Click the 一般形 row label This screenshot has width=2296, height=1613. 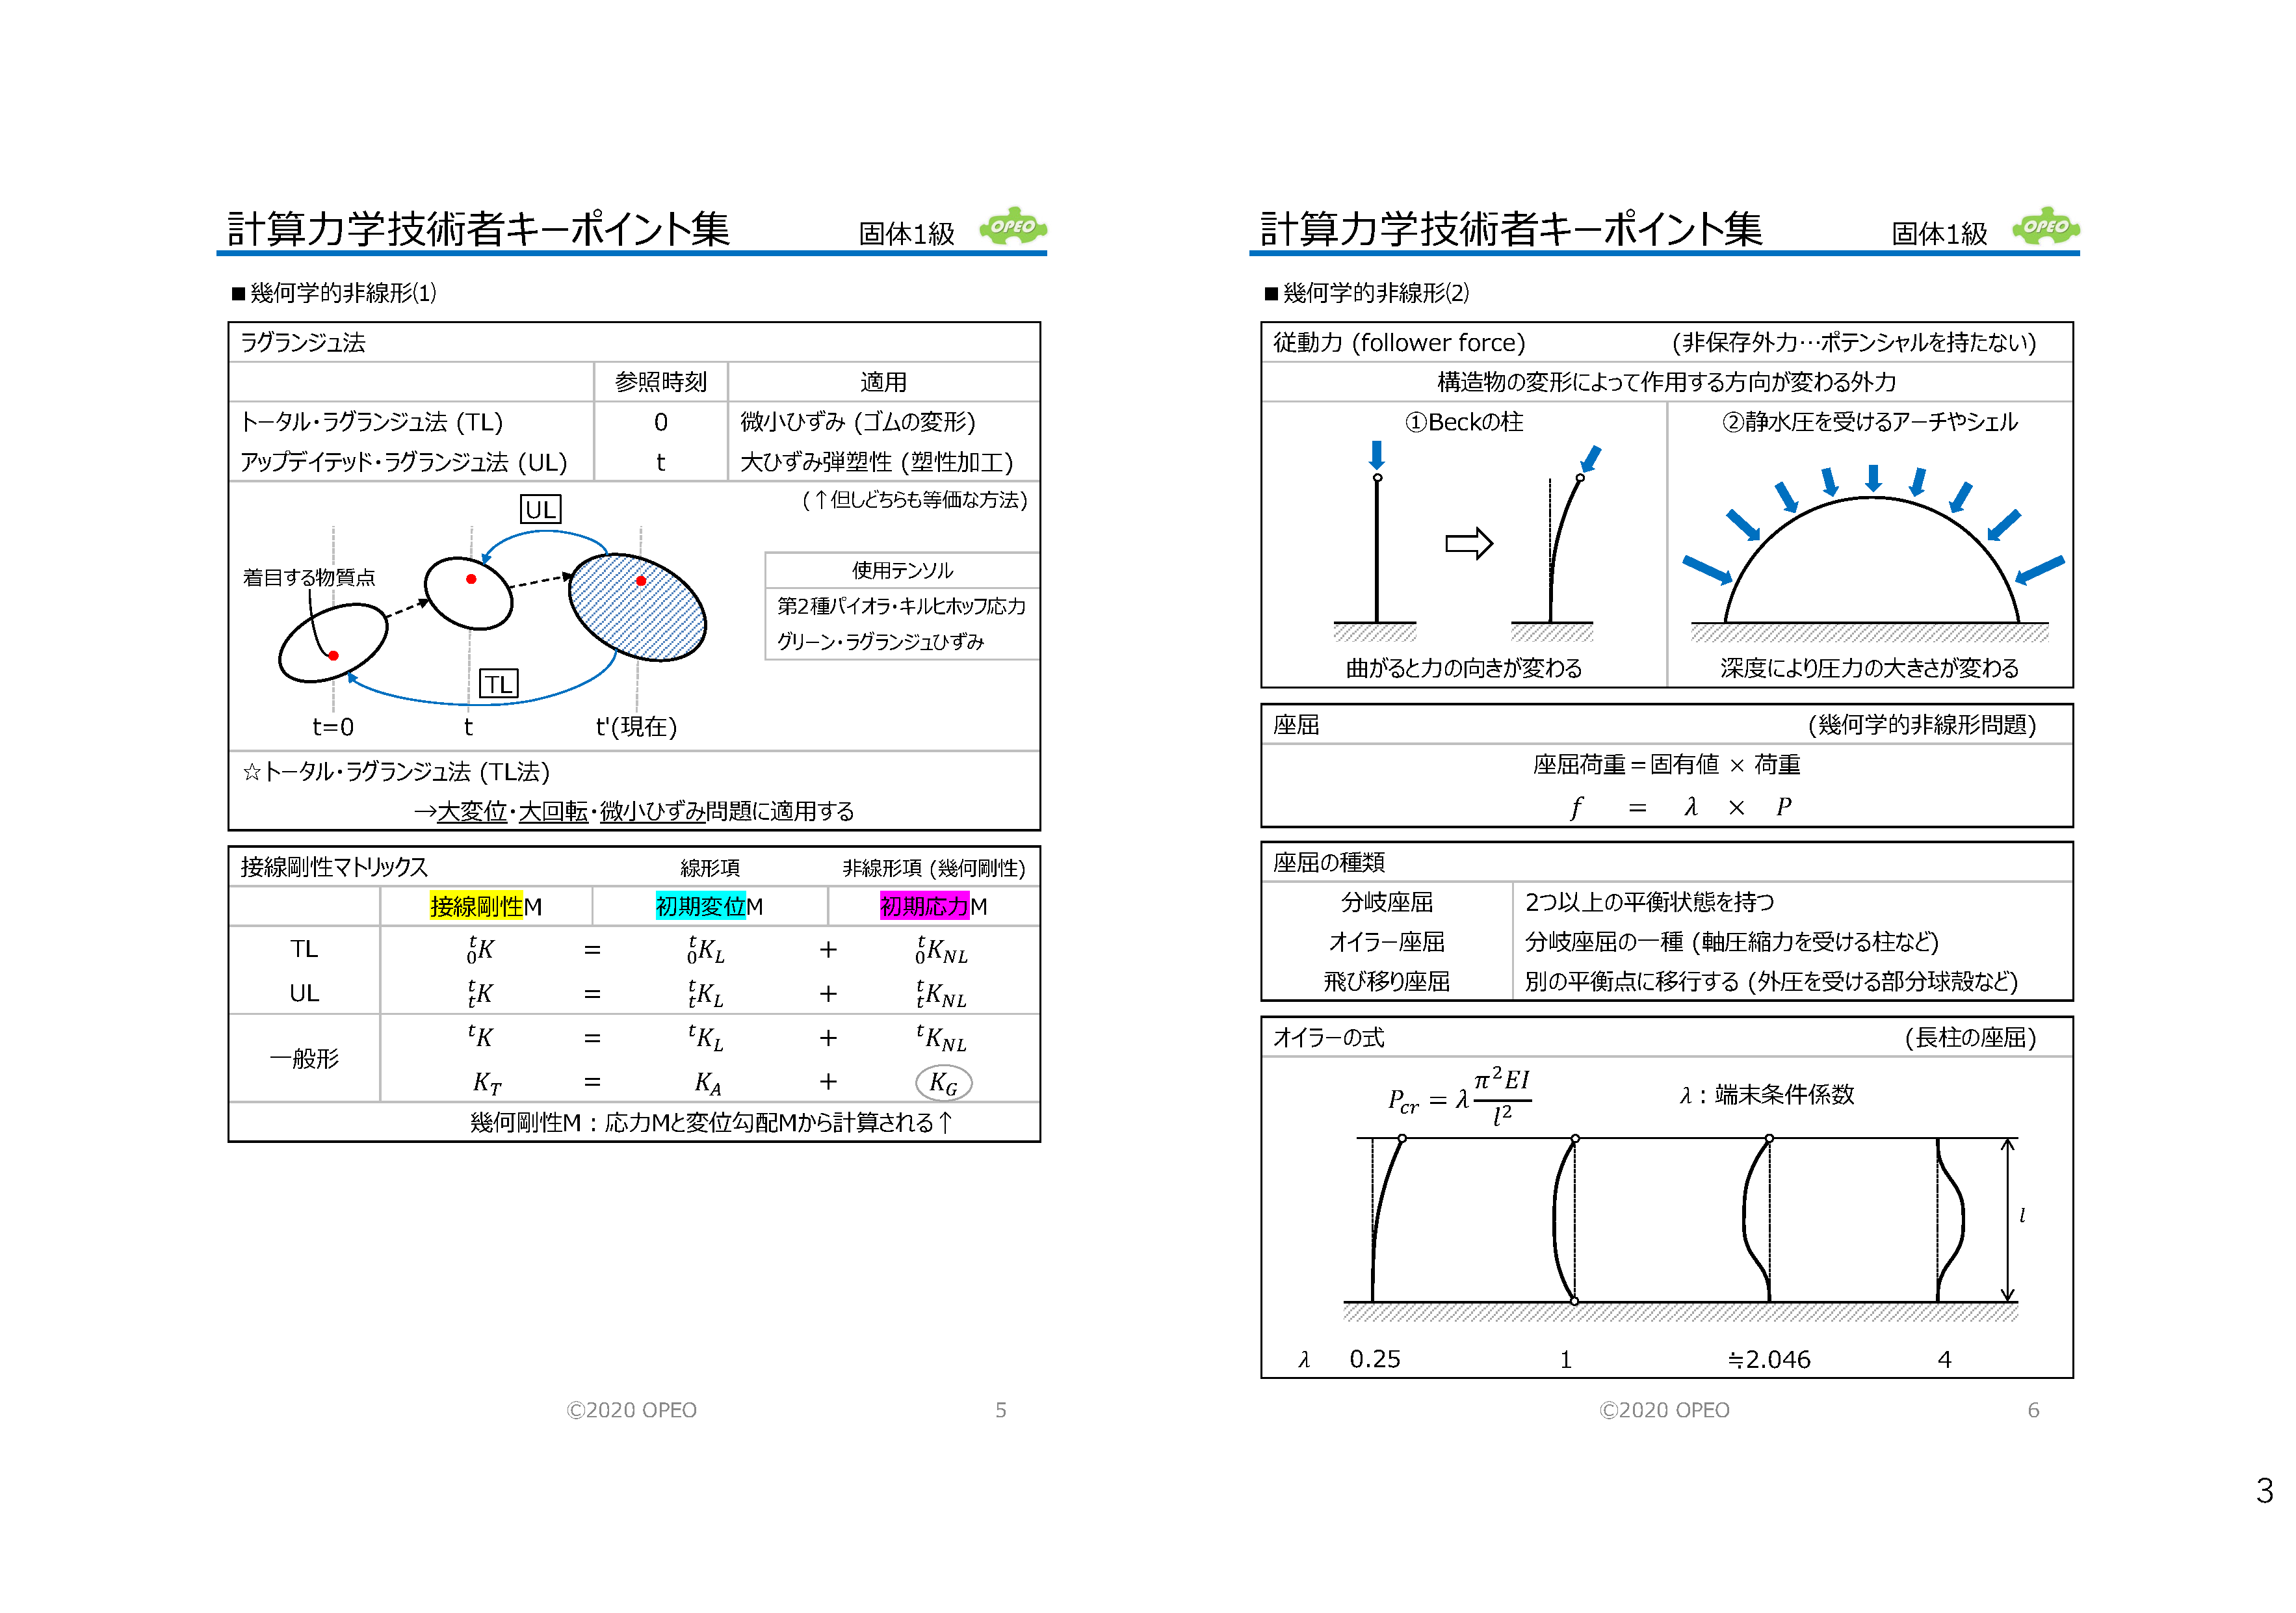[x=304, y=1058]
